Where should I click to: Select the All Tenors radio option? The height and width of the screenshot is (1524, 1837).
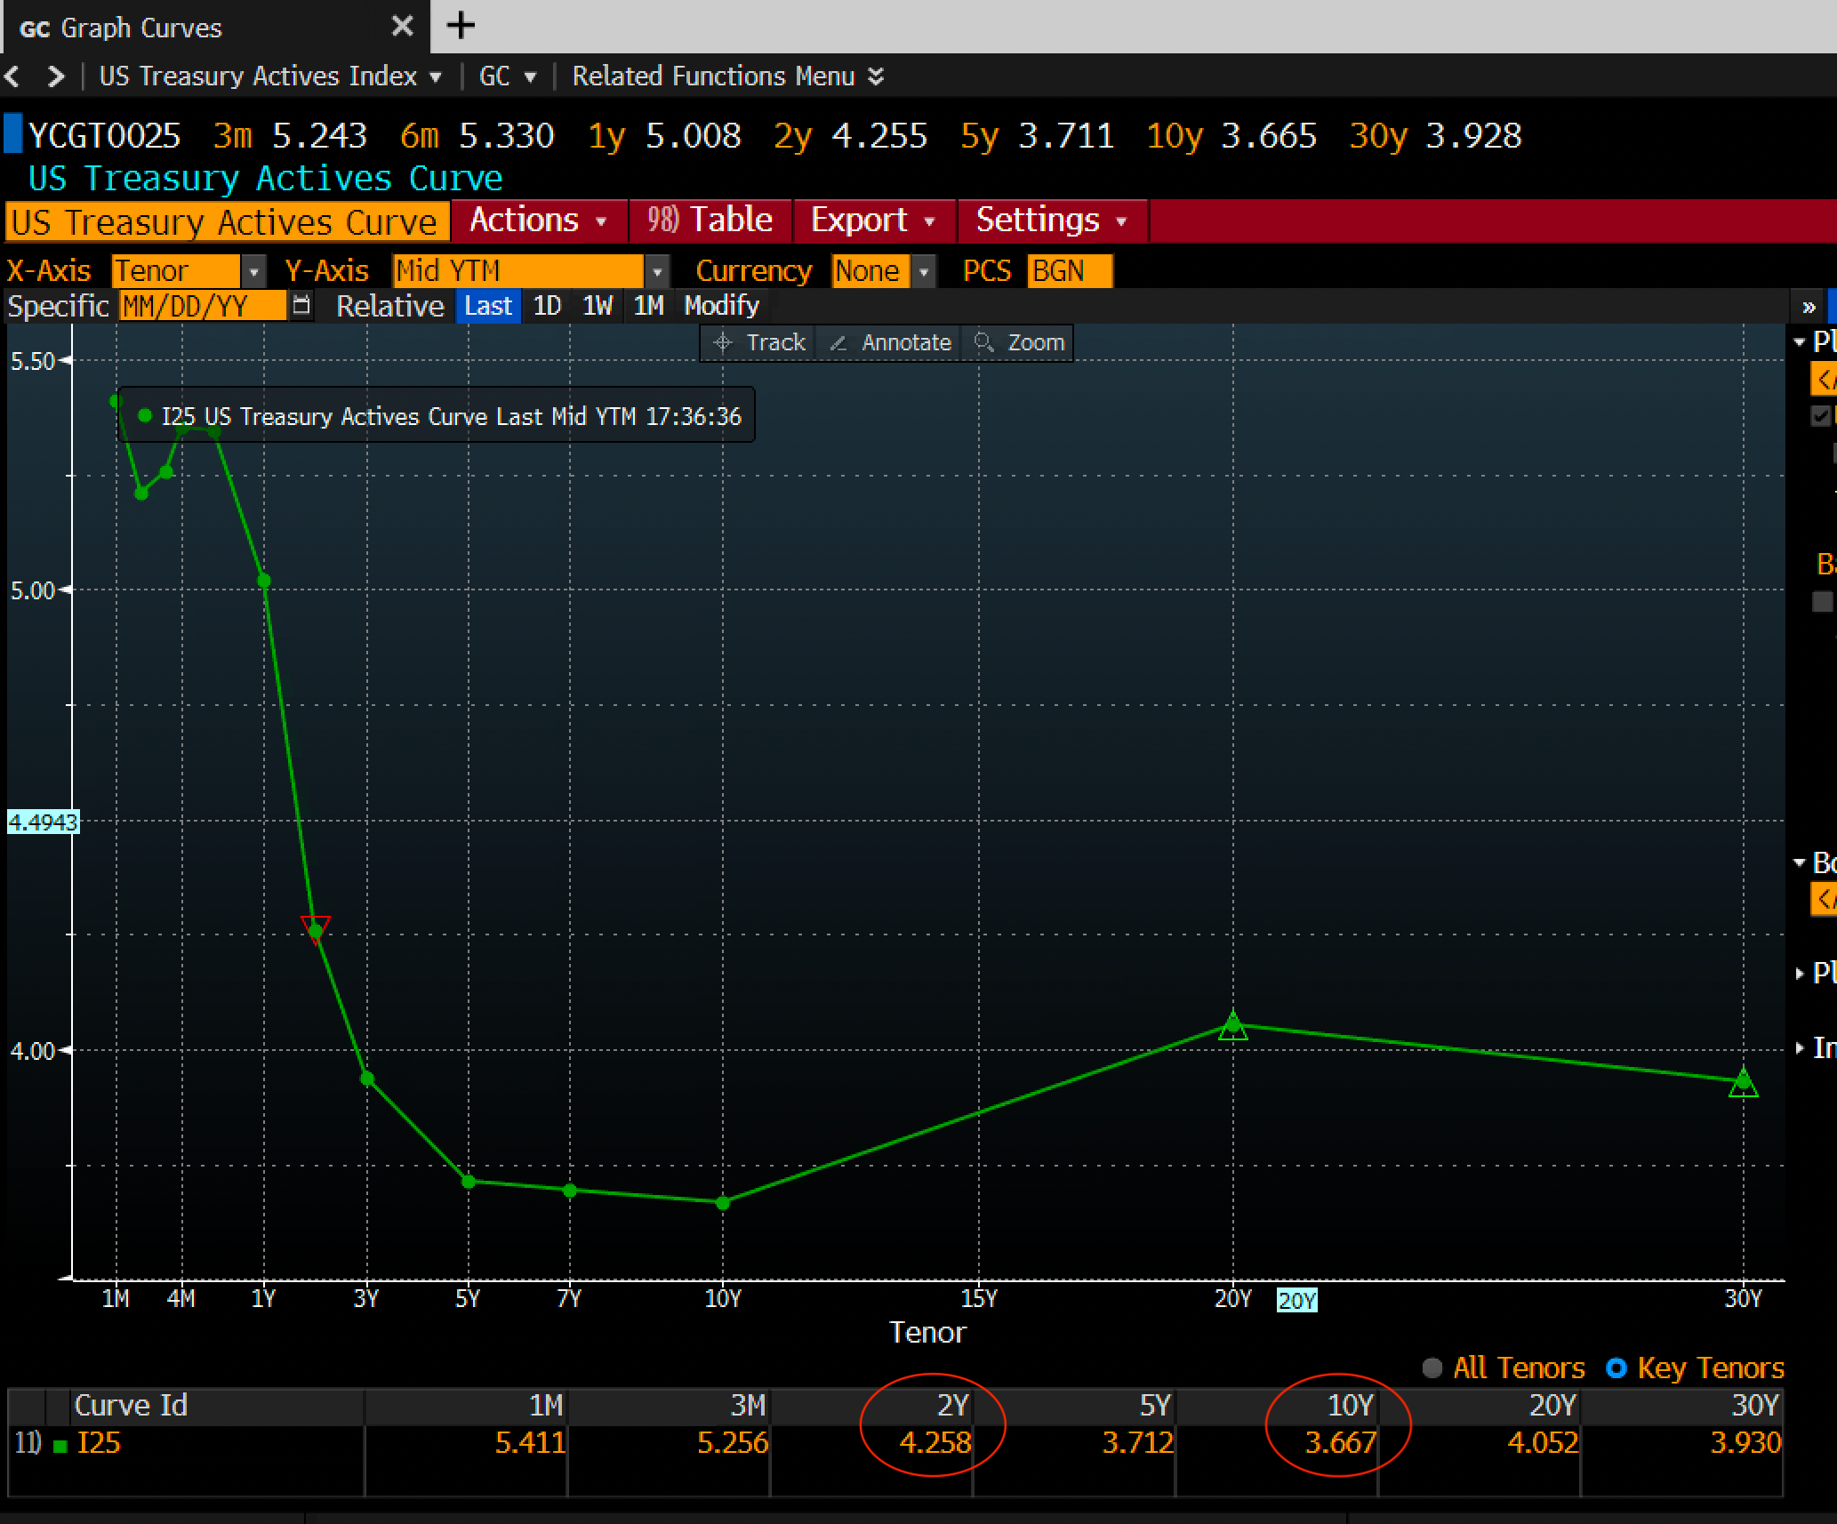tap(1432, 1368)
